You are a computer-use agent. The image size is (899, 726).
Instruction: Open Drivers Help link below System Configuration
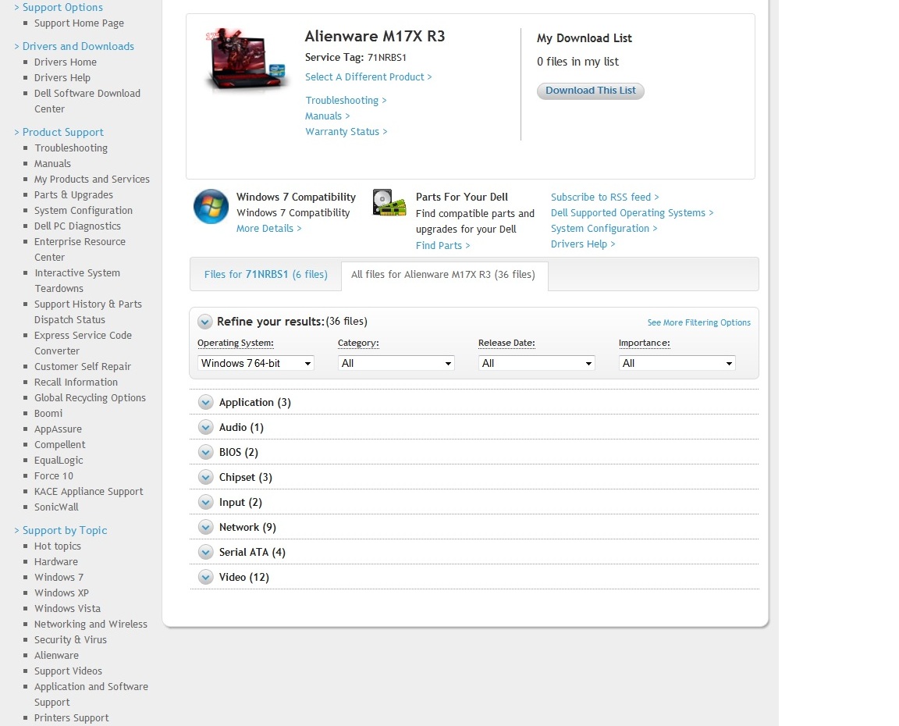pos(583,244)
